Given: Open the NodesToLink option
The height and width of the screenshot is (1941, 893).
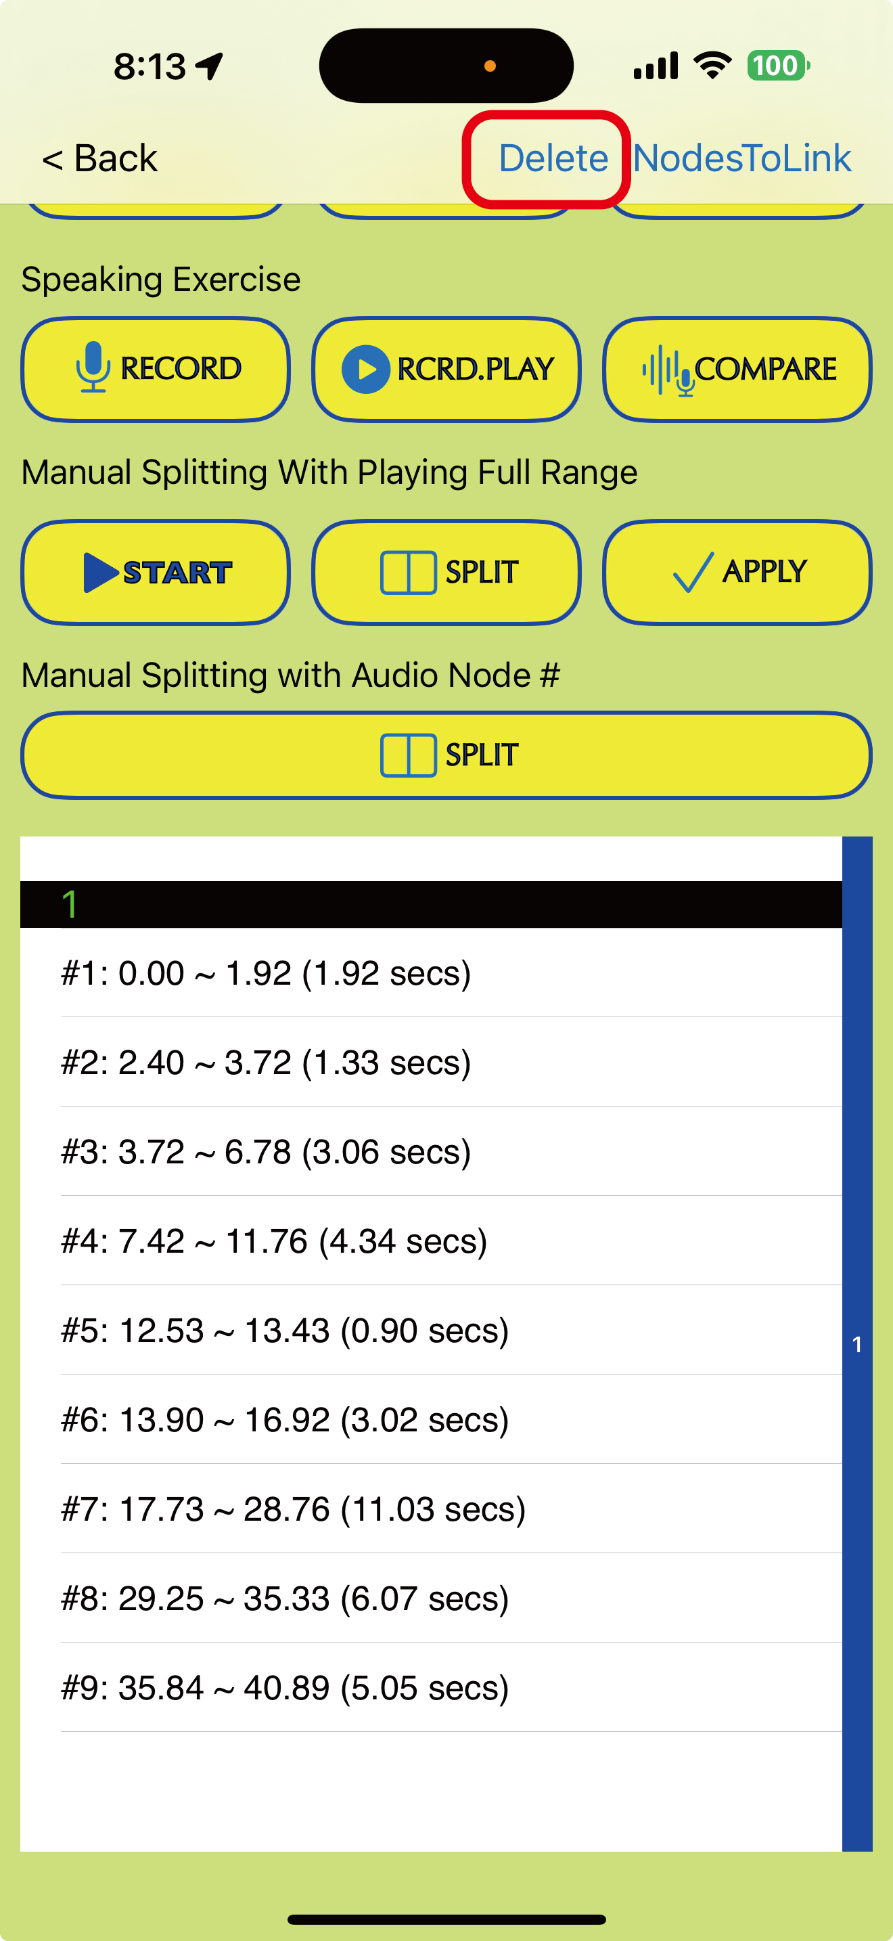Looking at the screenshot, I should (x=741, y=158).
